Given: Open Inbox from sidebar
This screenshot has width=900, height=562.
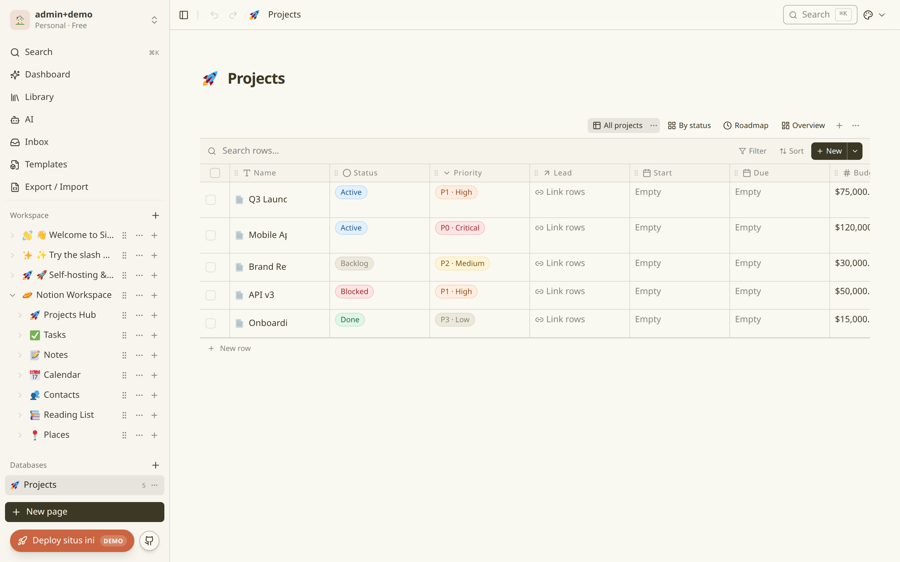Looking at the screenshot, I should pyautogui.click(x=84, y=142).
